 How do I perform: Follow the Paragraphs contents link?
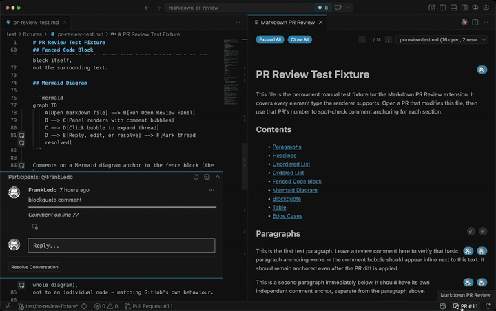point(287,147)
